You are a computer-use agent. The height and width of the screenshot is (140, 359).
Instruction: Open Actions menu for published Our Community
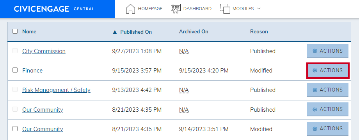(x=327, y=109)
